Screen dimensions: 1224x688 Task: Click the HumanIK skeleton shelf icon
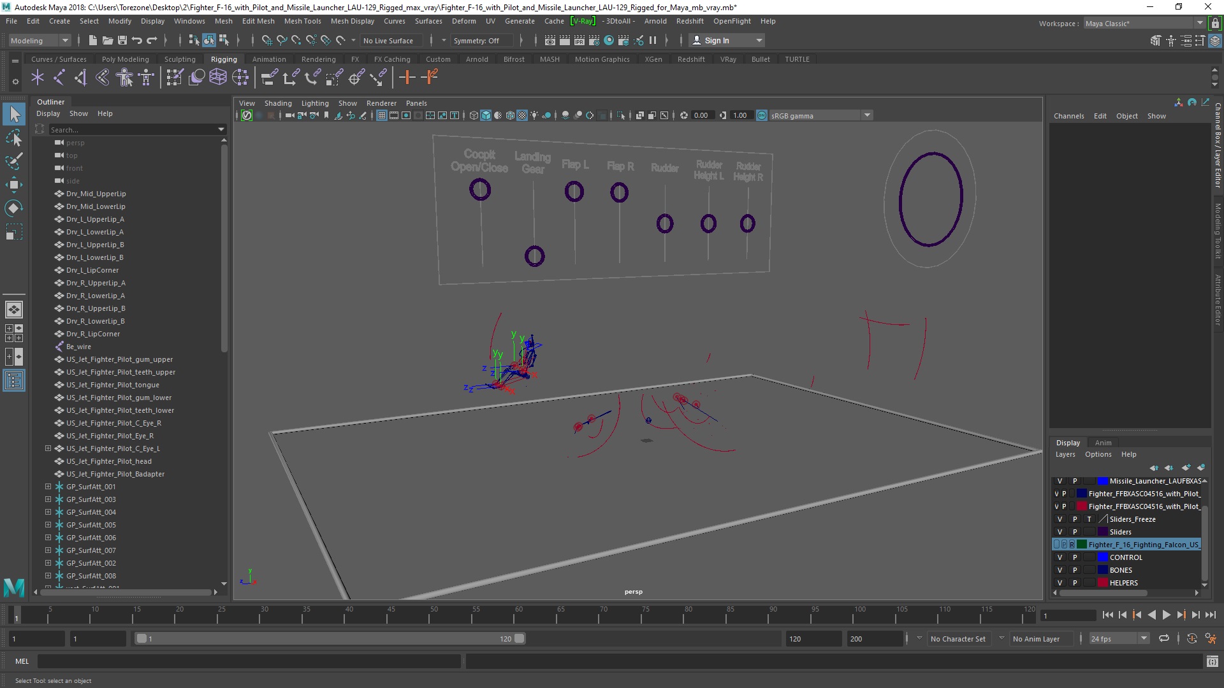coord(147,78)
